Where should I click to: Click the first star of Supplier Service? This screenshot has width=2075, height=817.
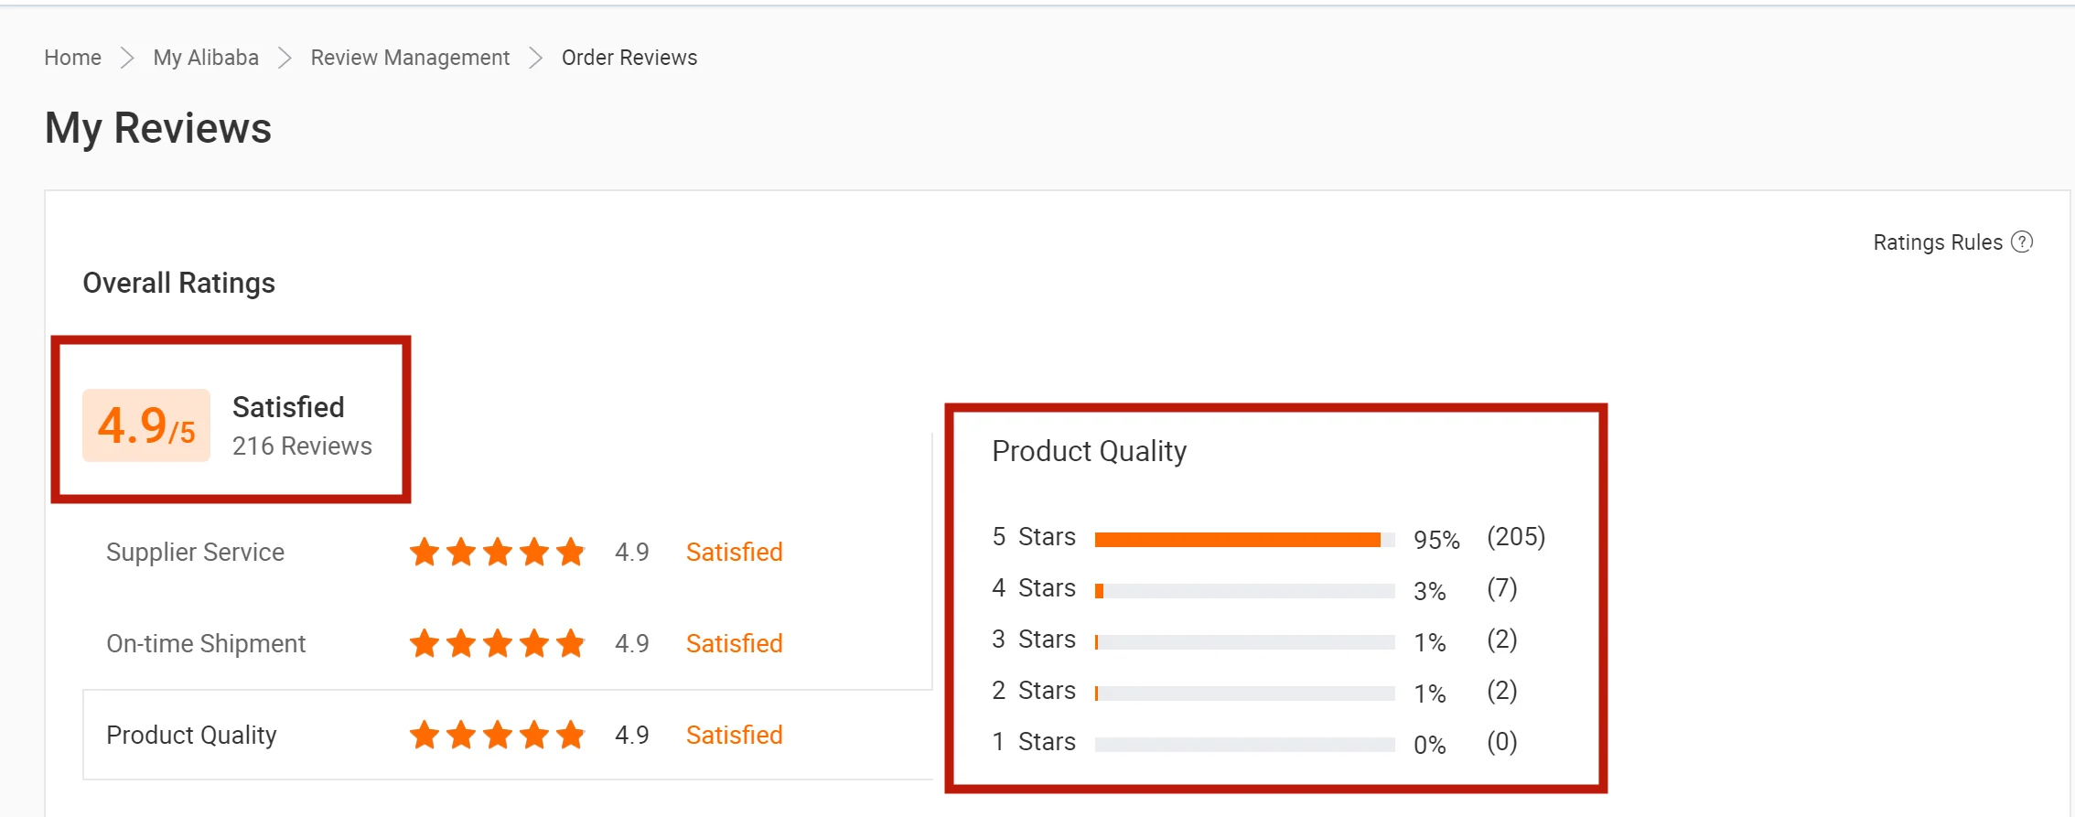click(425, 552)
